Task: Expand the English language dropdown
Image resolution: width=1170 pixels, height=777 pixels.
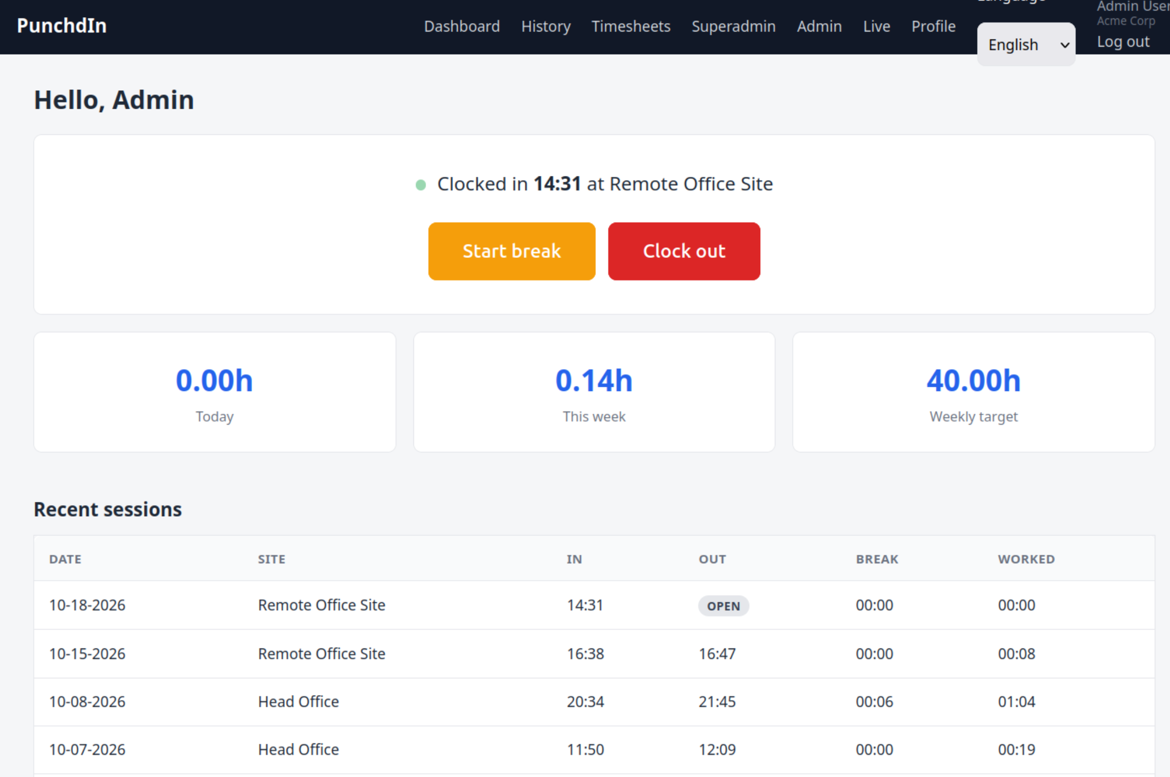Action: (x=1026, y=45)
